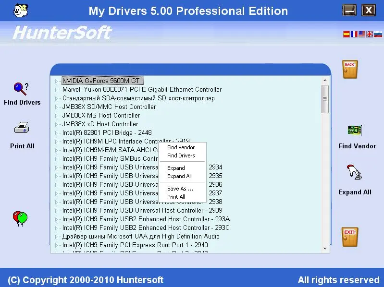The width and height of the screenshot is (384, 287).
Task: Expand the Microsoft UAA High Definition Audio node
Action: pyautogui.click(x=56, y=237)
